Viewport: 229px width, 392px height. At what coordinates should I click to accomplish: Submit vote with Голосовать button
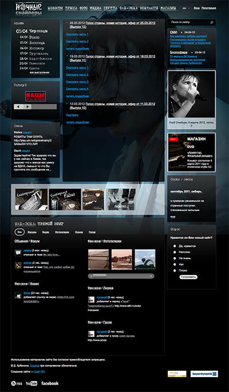click(188, 277)
